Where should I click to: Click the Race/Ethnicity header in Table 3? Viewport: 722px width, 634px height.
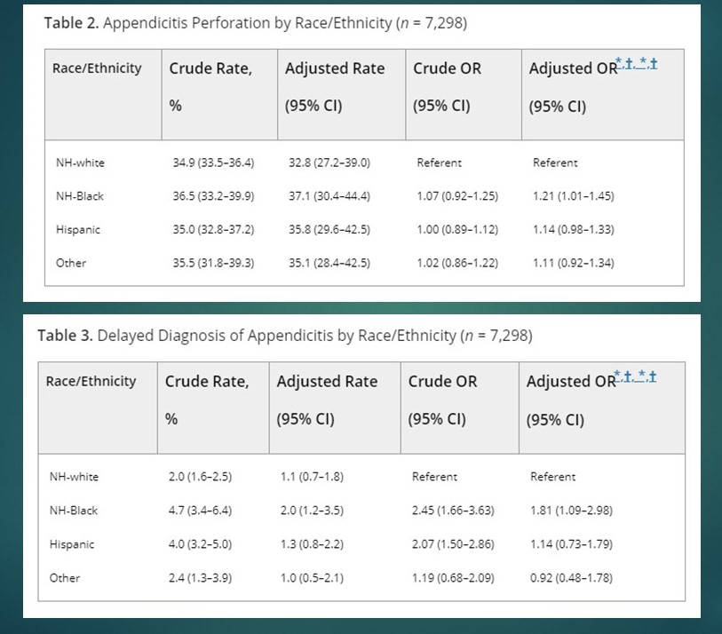91,382
